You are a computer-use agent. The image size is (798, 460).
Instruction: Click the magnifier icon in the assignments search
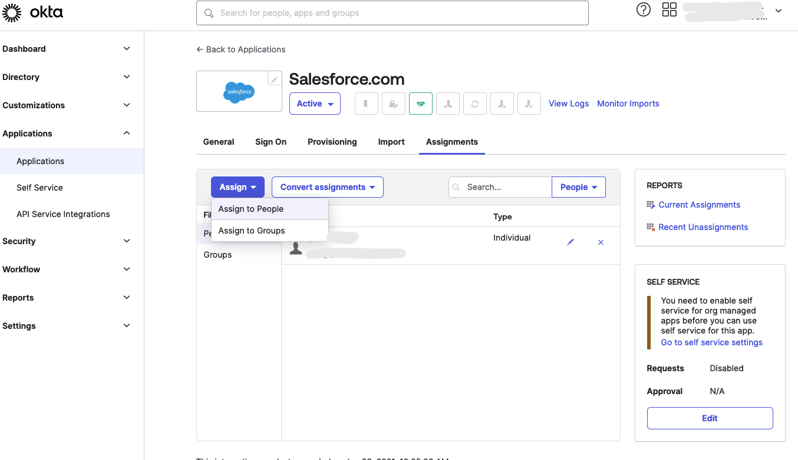click(x=457, y=187)
